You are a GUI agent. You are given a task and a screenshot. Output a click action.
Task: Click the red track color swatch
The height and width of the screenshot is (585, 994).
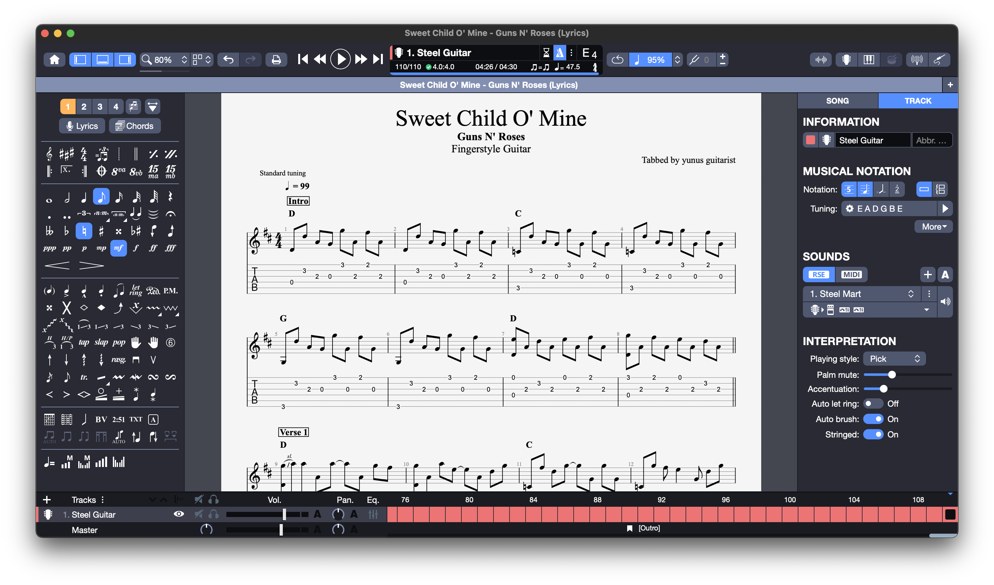click(x=811, y=140)
